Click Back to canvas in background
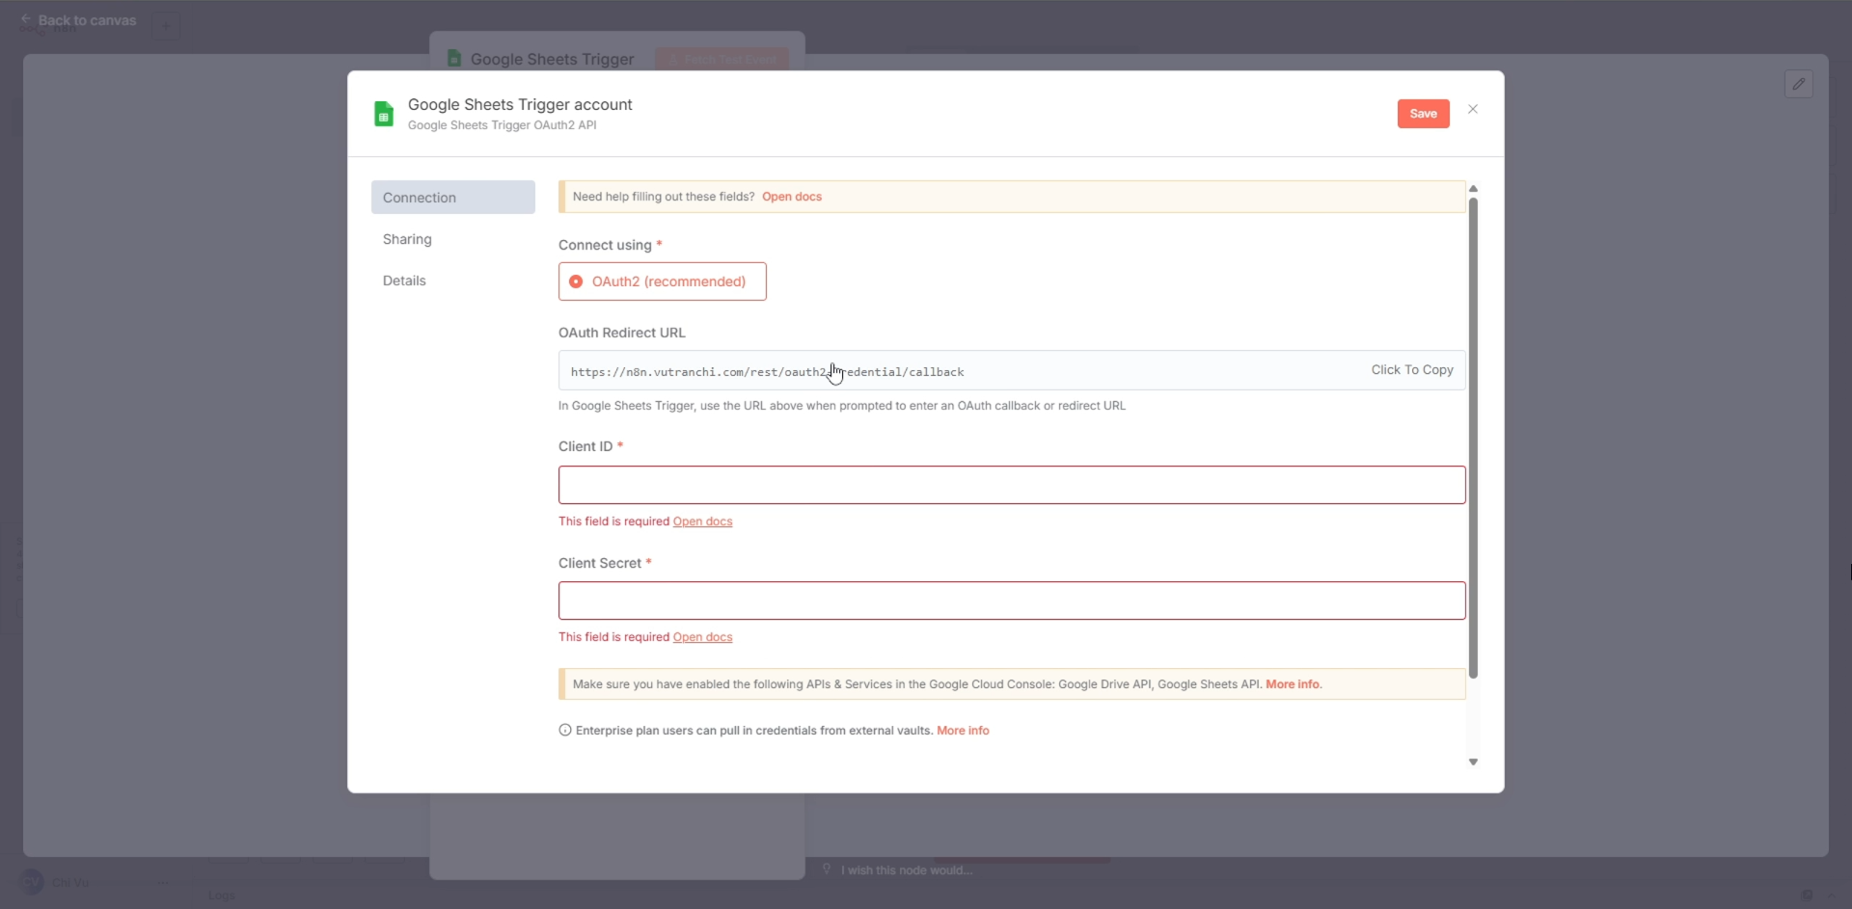 (78, 20)
